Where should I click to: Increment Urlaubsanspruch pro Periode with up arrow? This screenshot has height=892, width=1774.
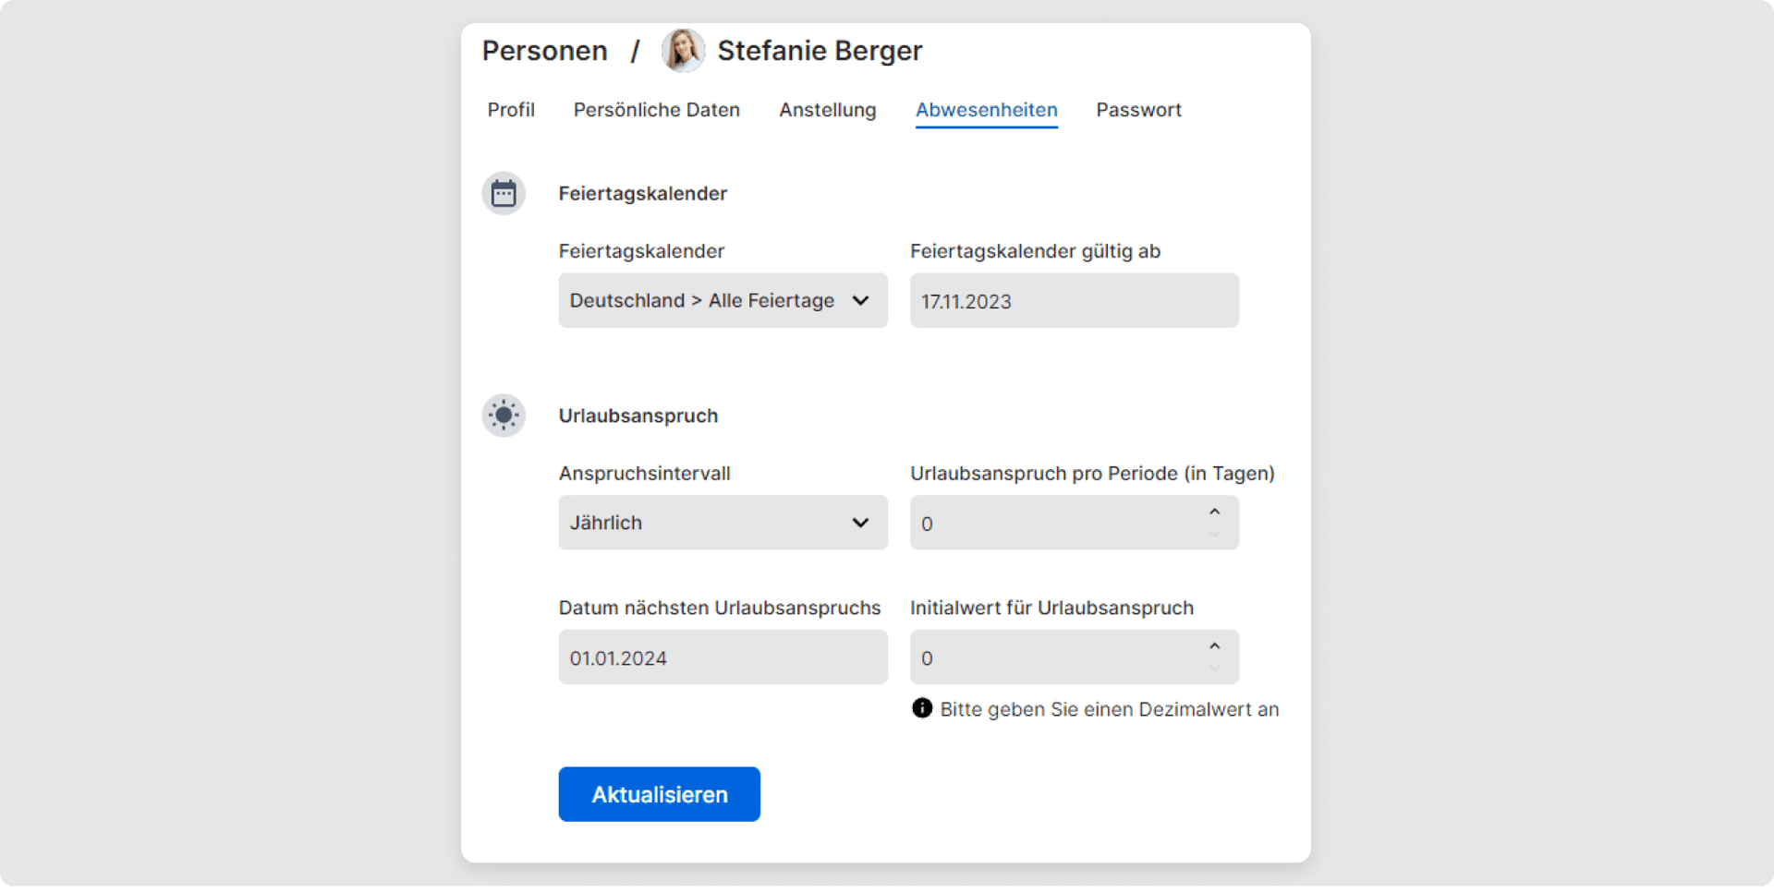[1214, 511]
